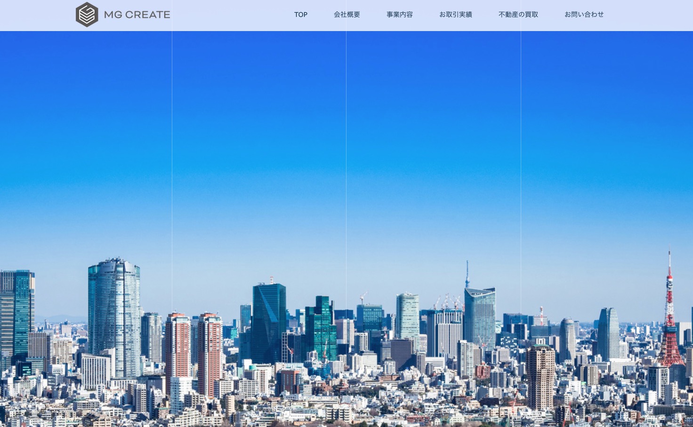Click the open blue sky of hero image
This screenshot has width=693, height=427.
coord(346,141)
